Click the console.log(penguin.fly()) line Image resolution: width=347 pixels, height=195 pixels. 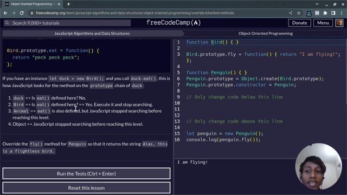pos(223,140)
